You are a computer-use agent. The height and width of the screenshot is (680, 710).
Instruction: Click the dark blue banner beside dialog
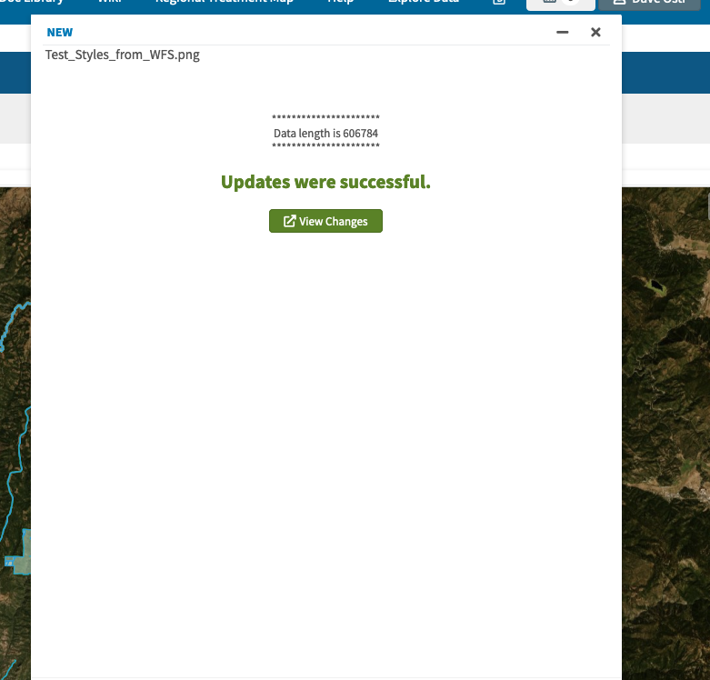point(665,73)
